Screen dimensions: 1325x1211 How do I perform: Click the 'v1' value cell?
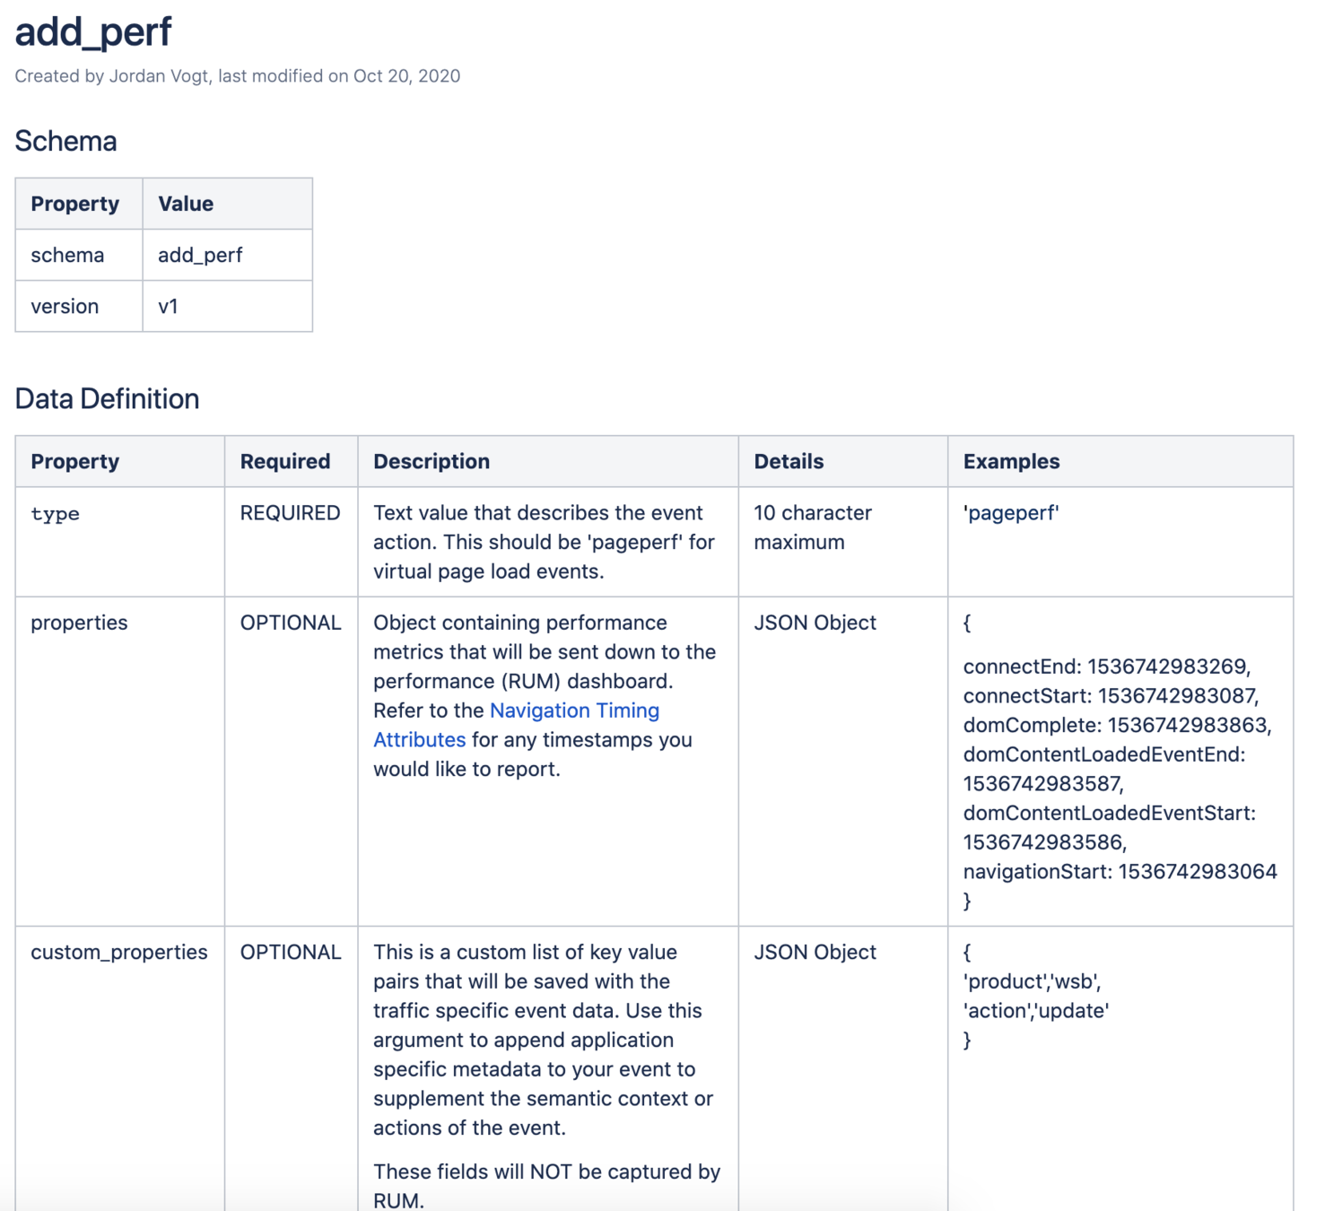click(228, 306)
